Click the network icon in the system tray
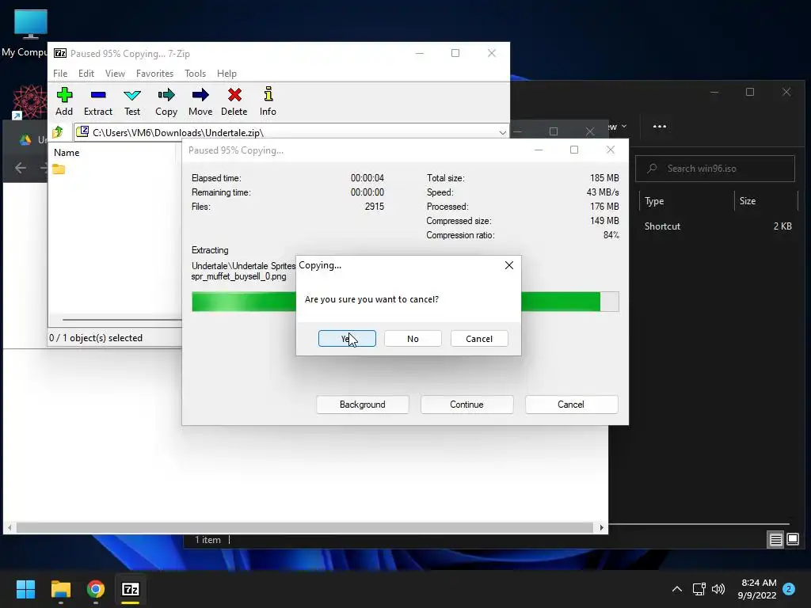Viewport: 811px width, 608px height. click(x=699, y=589)
